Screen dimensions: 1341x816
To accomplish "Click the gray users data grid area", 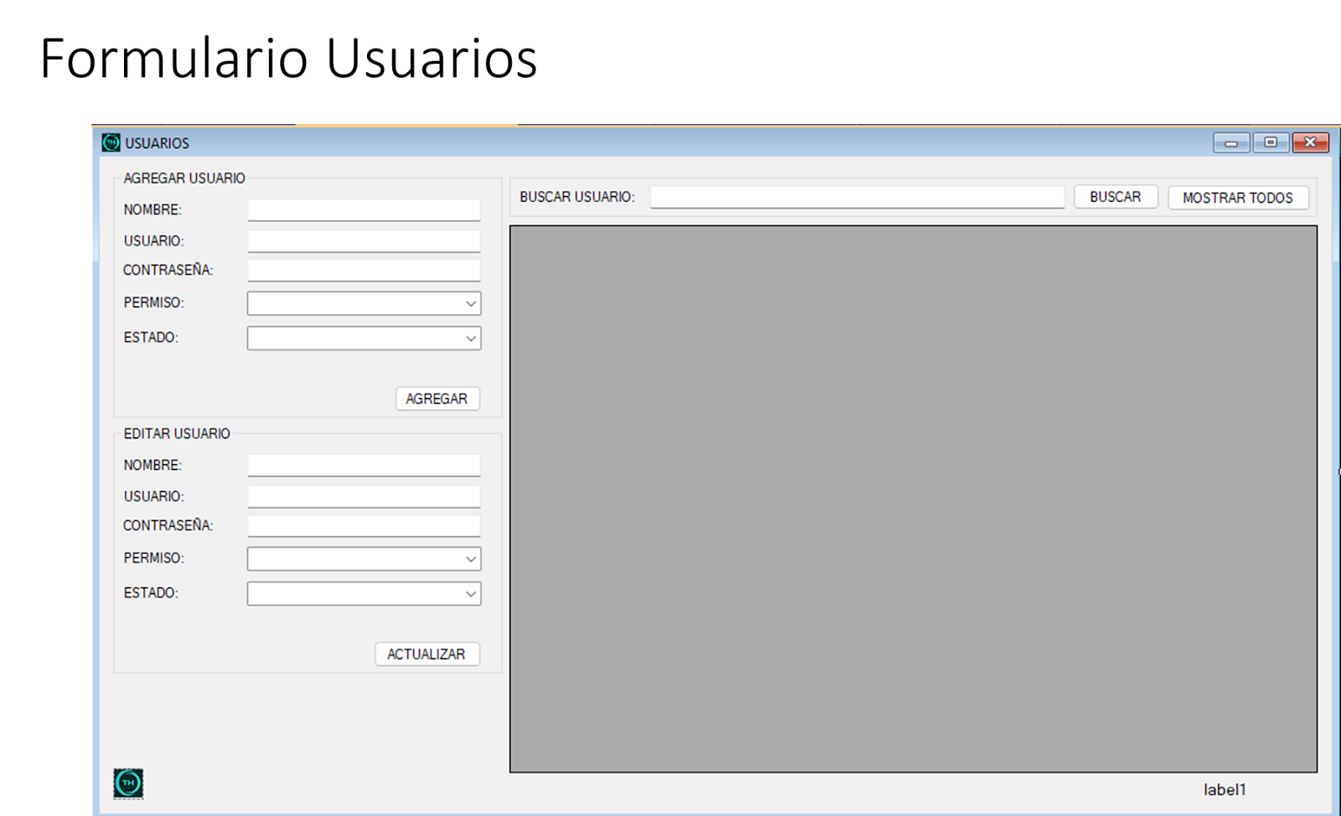I will pyautogui.click(x=914, y=498).
